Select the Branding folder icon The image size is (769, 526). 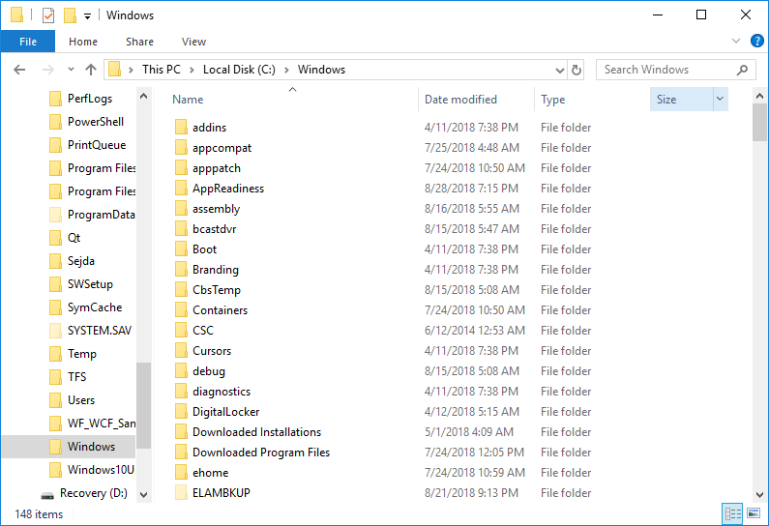[181, 269]
